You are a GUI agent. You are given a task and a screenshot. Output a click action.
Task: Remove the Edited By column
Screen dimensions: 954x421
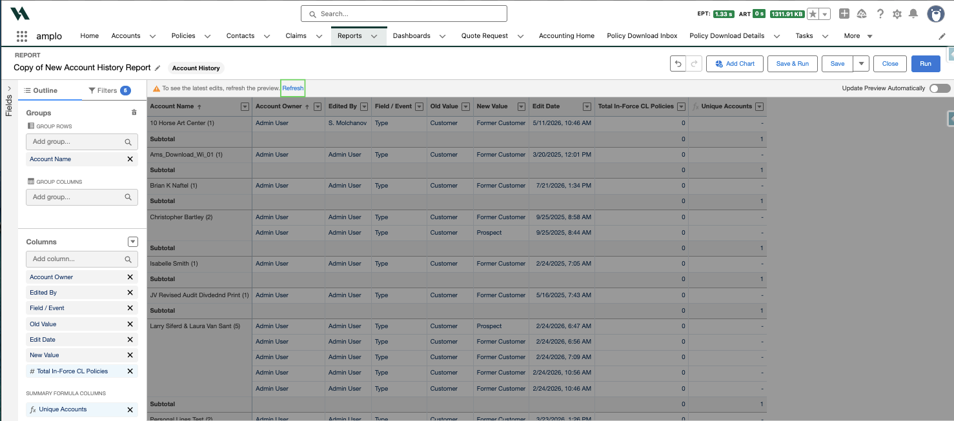[130, 293]
